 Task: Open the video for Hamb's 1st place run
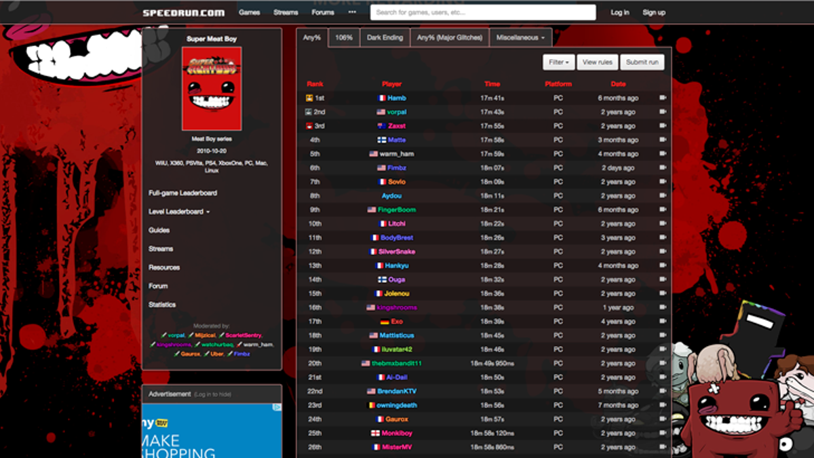pyautogui.click(x=663, y=98)
